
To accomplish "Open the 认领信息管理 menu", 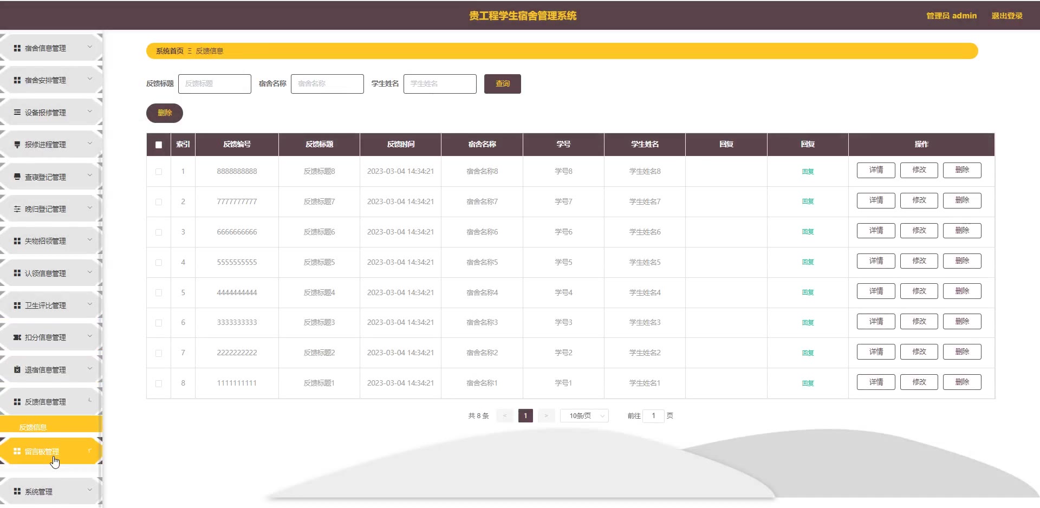I will (51, 273).
